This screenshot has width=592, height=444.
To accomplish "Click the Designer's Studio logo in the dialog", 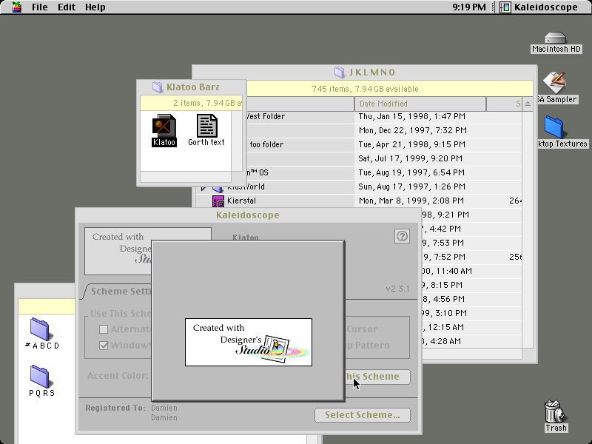I will (x=249, y=342).
